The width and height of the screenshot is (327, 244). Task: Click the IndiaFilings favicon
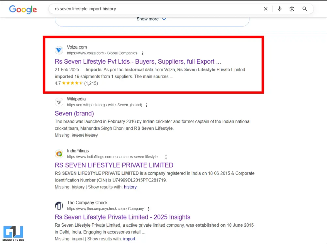click(59, 154)
